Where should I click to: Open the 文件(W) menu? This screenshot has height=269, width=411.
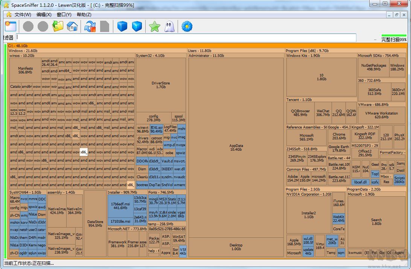pos(23,15)
